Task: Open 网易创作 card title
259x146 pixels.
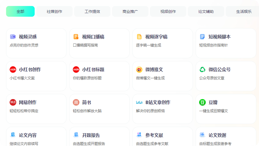Action: click(x=28, y=102)
